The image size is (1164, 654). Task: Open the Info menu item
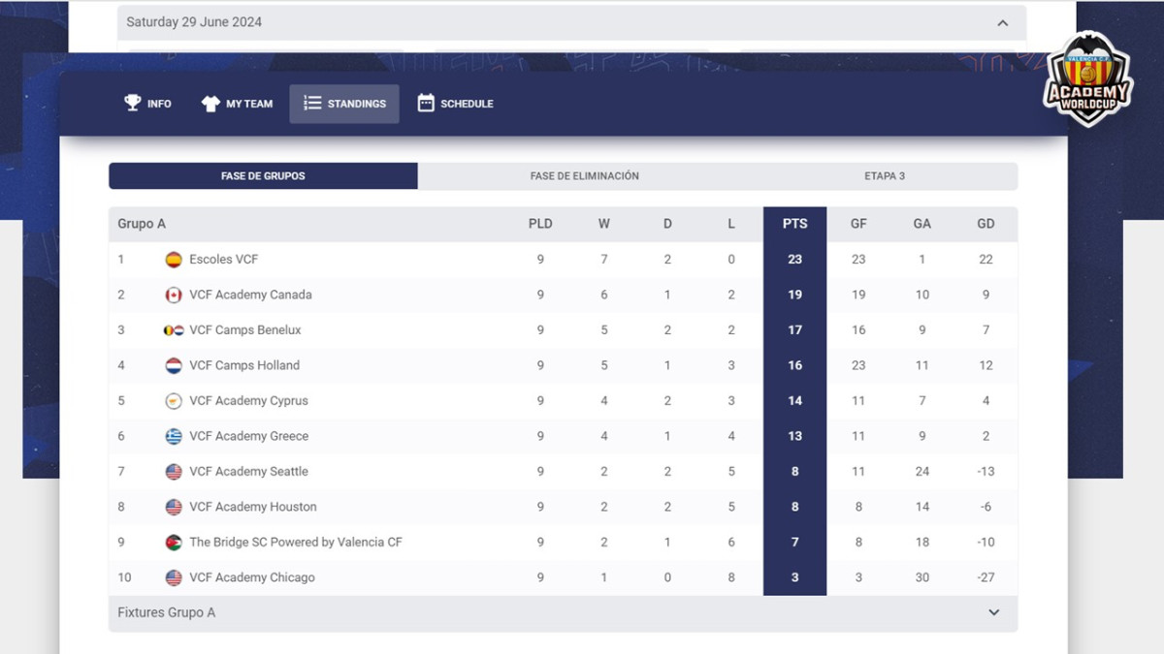(147, 104)
